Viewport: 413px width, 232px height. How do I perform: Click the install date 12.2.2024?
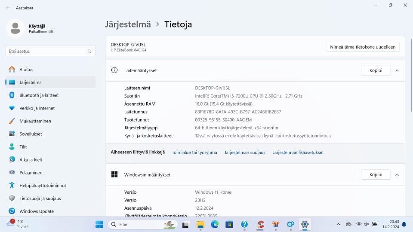(x=204, y=208)
